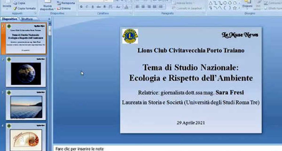Select slide 1 title thumbnail

coord(26,38)
